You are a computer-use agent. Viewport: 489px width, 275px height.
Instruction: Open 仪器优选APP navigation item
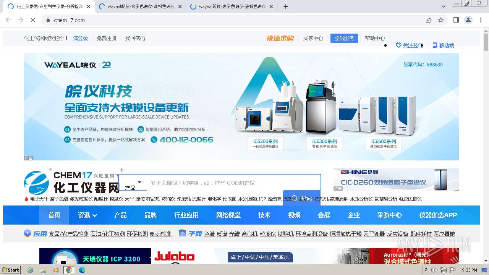(x=438, y=215)
